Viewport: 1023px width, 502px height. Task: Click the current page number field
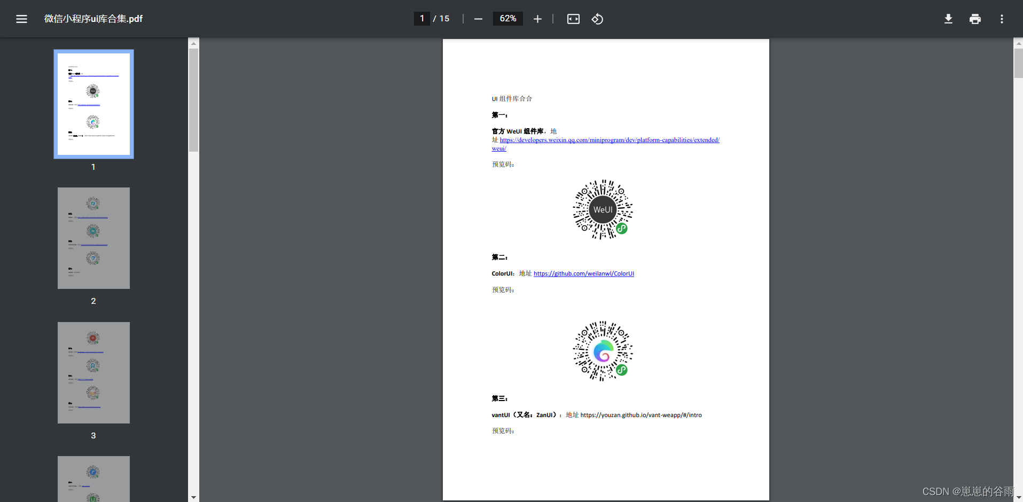click(x=421, y=19)
